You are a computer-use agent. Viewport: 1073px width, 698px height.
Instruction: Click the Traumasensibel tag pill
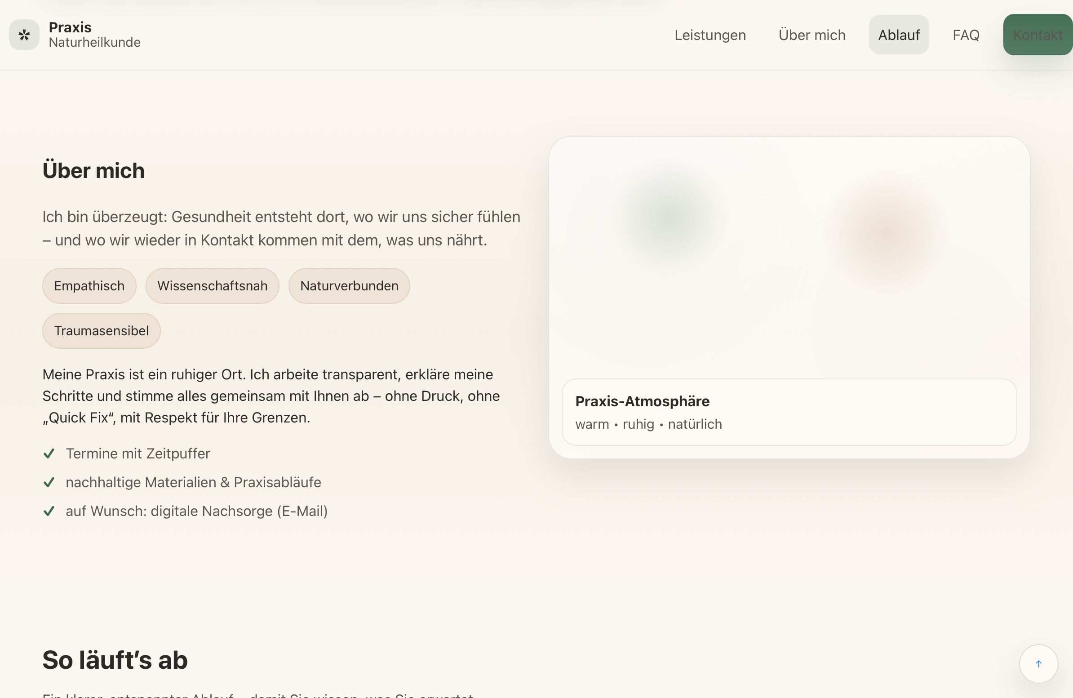pyautogui.click(x=102, y=331)
